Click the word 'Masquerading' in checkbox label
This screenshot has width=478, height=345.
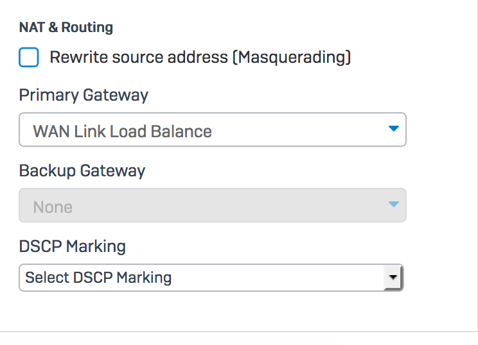(x=292, y=57)
